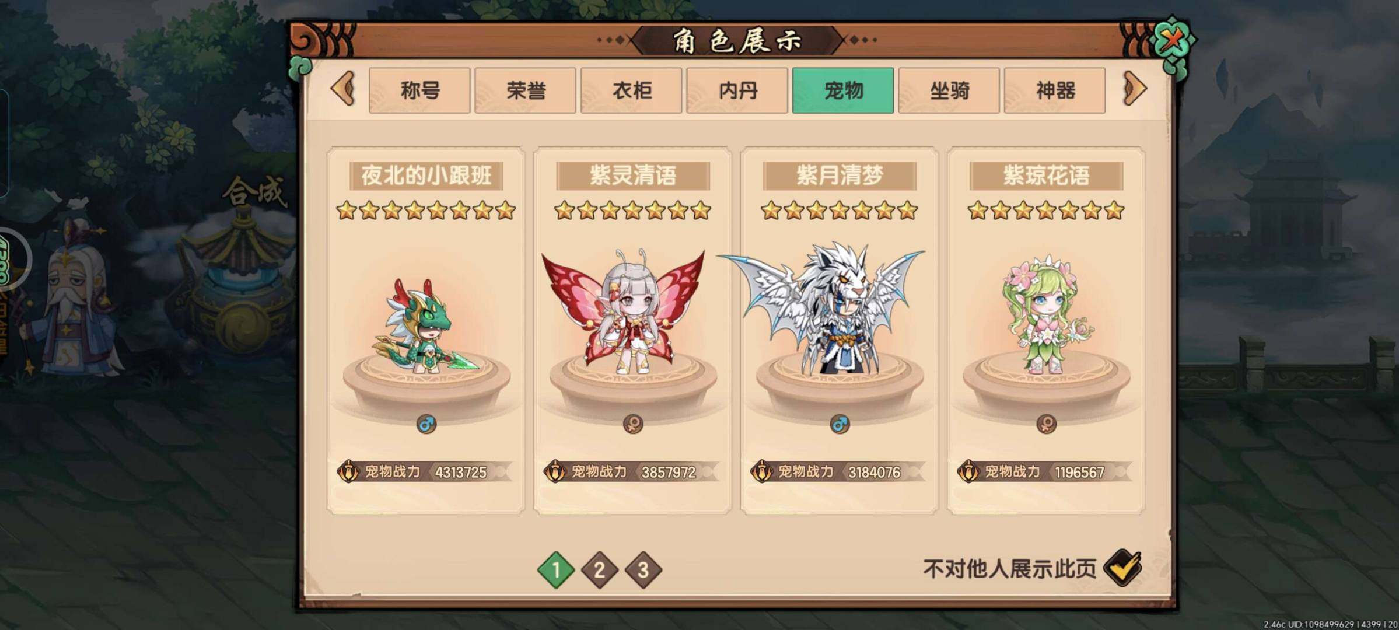Toggle the 不对他人展示此页 checkbox

(x=1122, y=568)
